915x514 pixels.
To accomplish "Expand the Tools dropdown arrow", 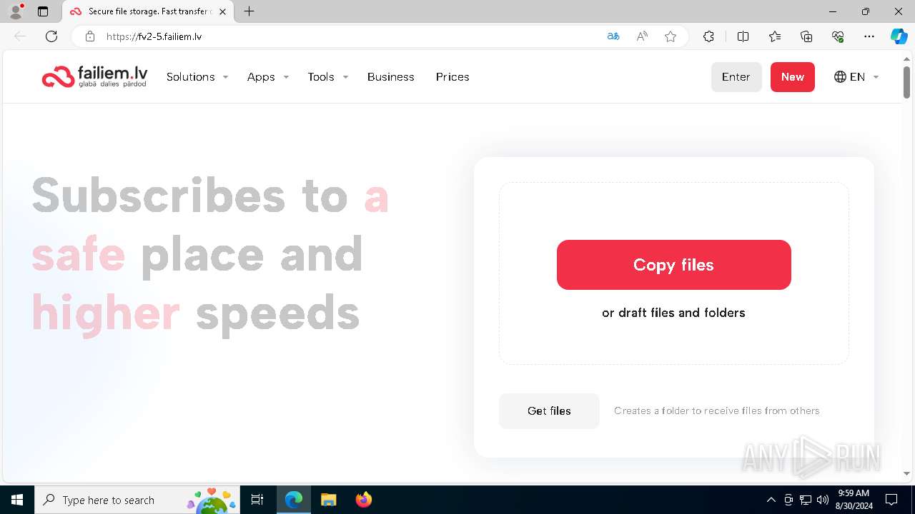I will (345, 77).
